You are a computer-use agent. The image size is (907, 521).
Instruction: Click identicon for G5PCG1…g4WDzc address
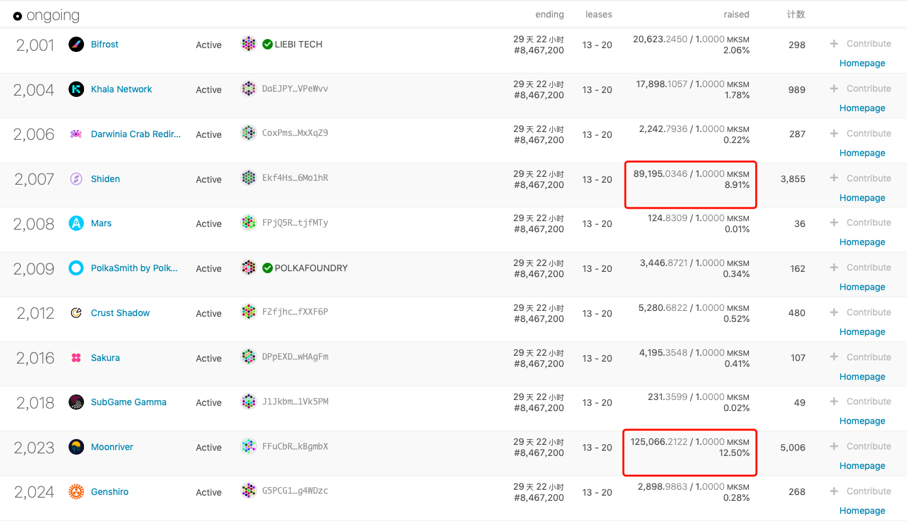click(x=249, y=490)
